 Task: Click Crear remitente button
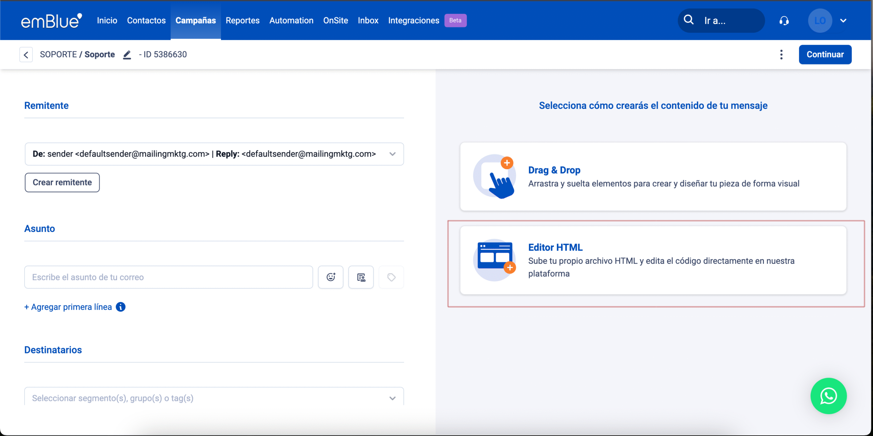click(x=62, y=183)
